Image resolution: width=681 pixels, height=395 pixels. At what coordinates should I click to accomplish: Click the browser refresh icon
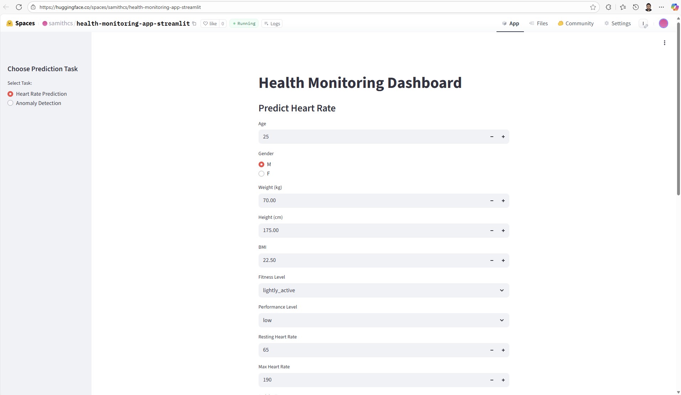(x=19, y=7)
